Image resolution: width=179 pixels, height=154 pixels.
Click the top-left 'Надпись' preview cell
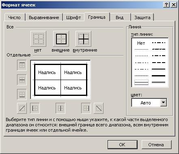[x=47, y=72]
